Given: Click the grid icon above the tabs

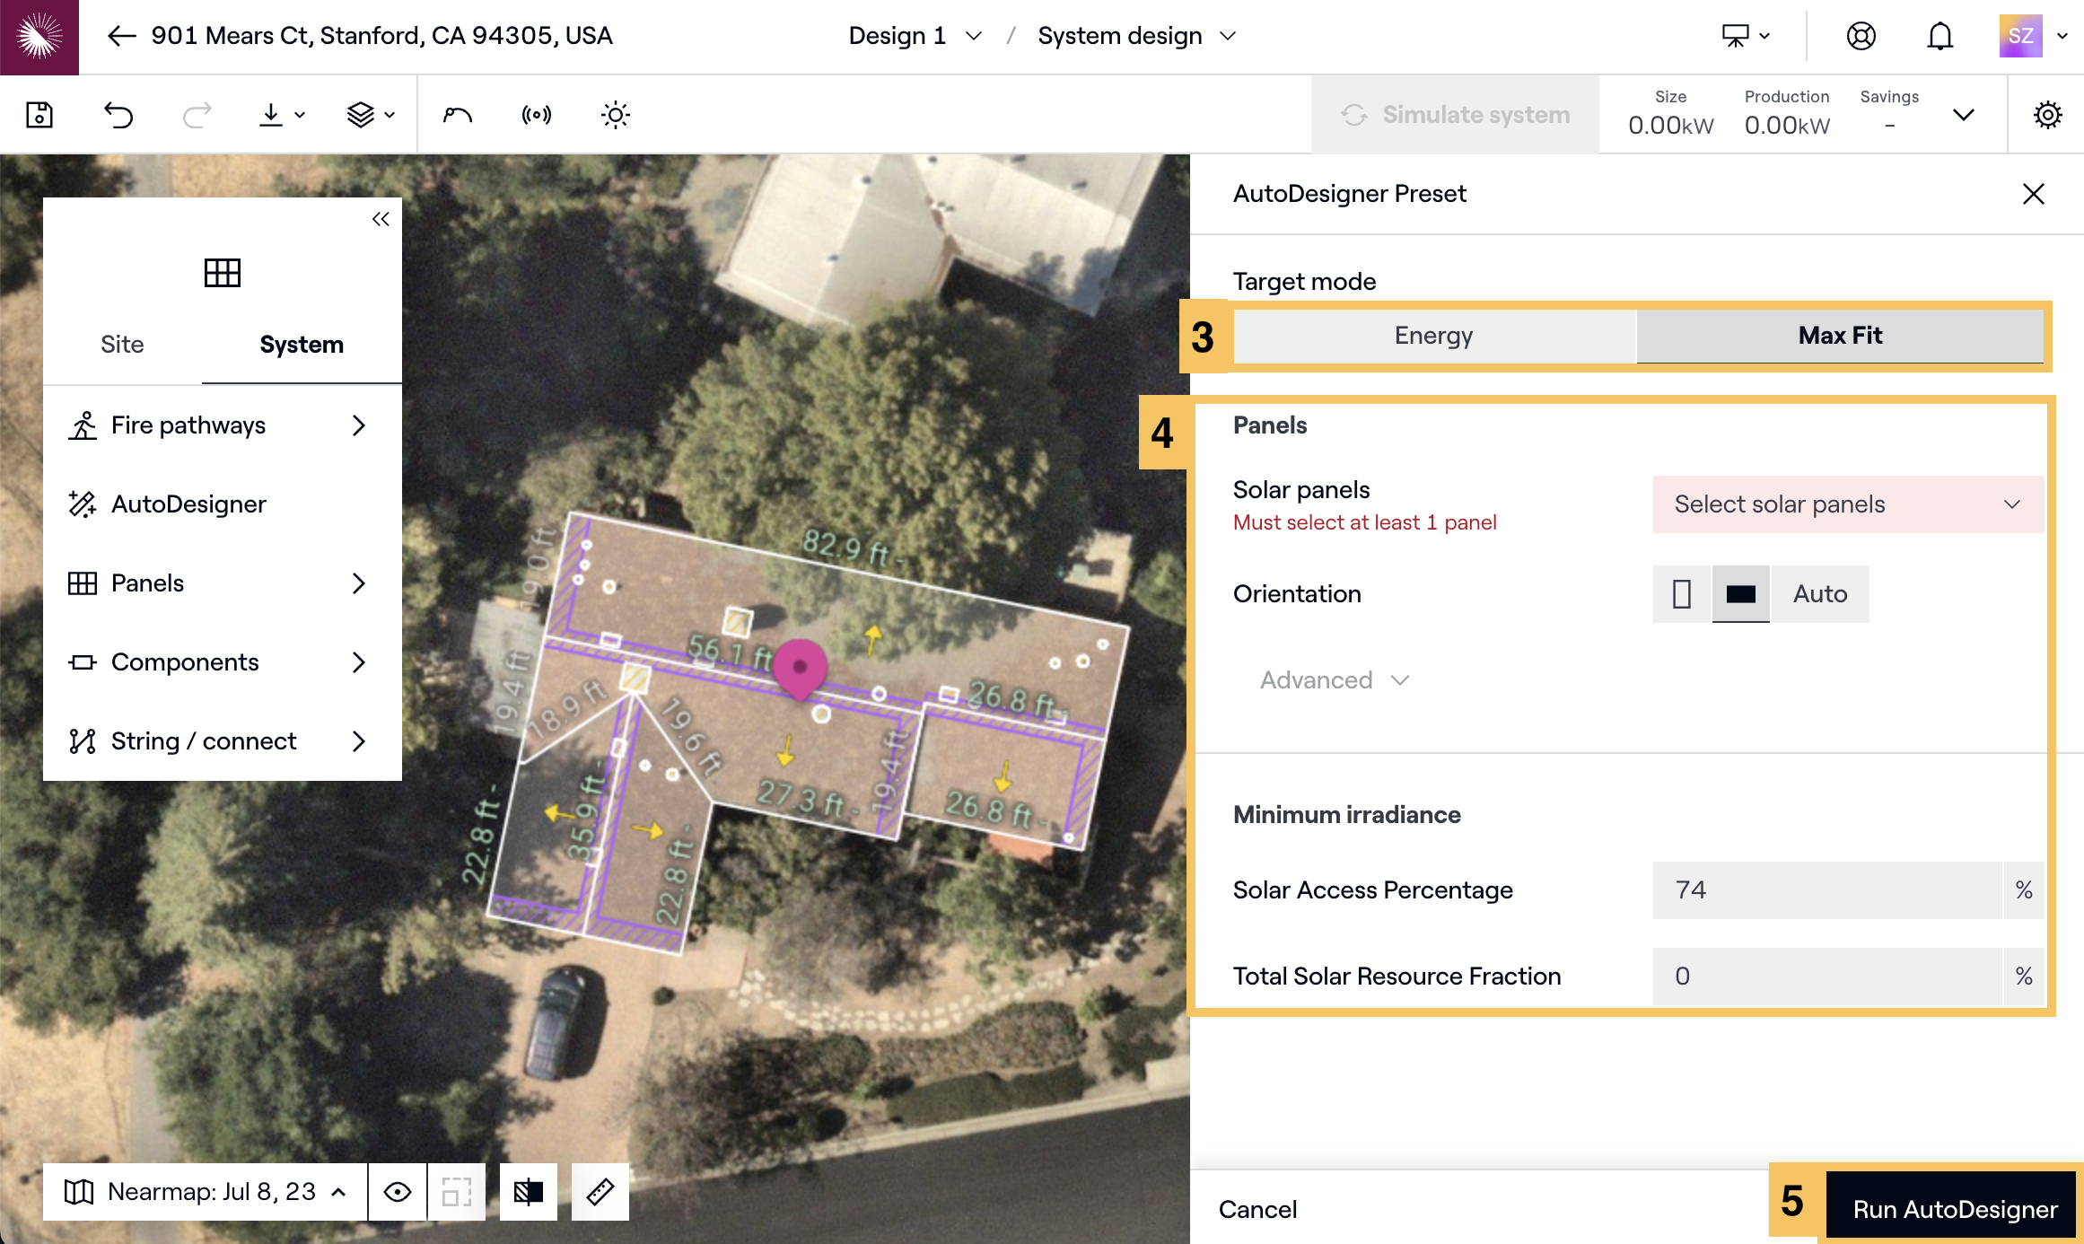Looking at the screenshot, I should (x=223, y=273).
